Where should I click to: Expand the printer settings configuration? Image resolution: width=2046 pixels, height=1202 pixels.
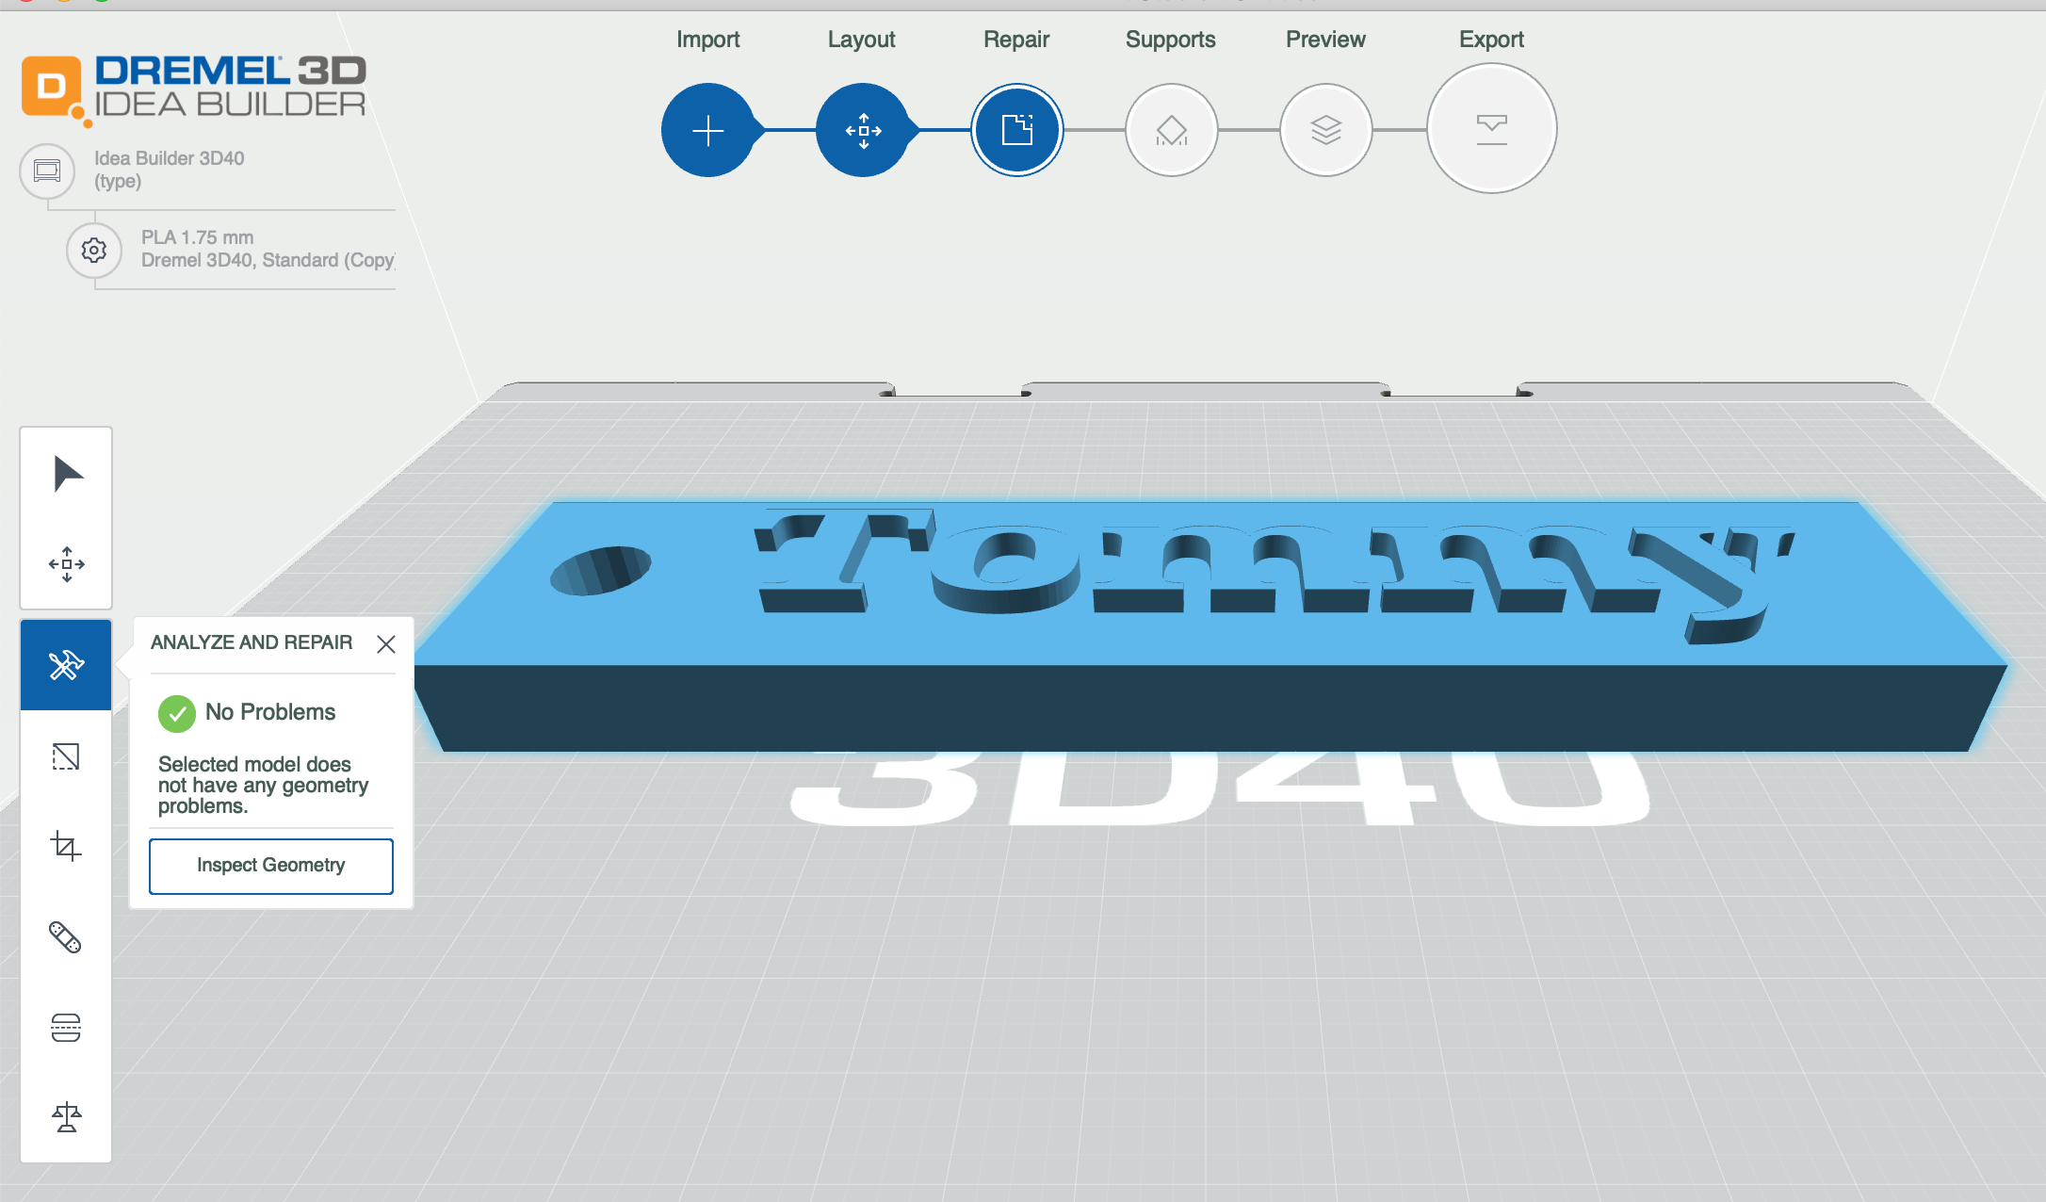(94, 249)
